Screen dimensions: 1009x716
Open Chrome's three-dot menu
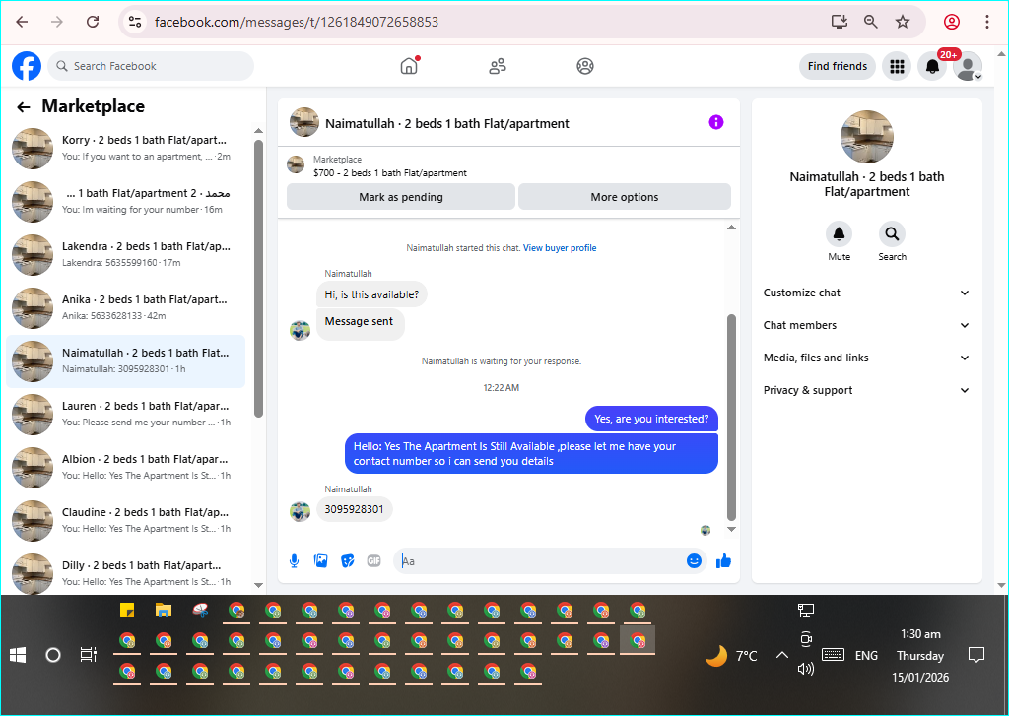pos(987,22)
